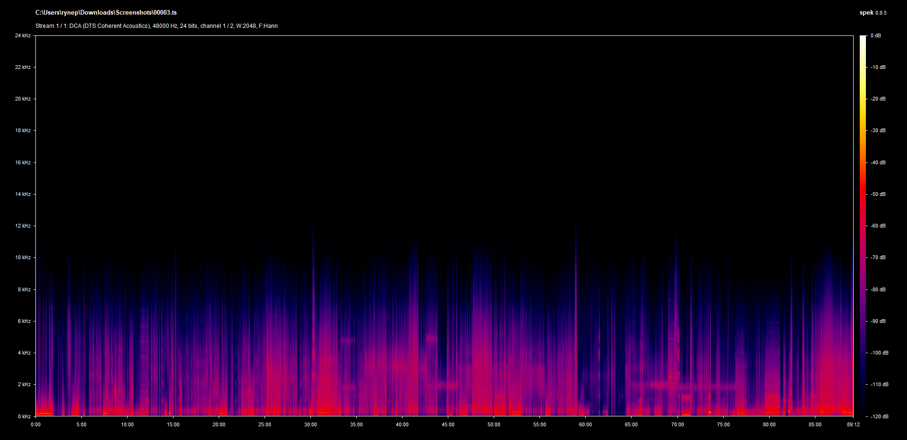Select the 45:00 time axis marker
The image size is (907, 440).
(x=448, y=424)
